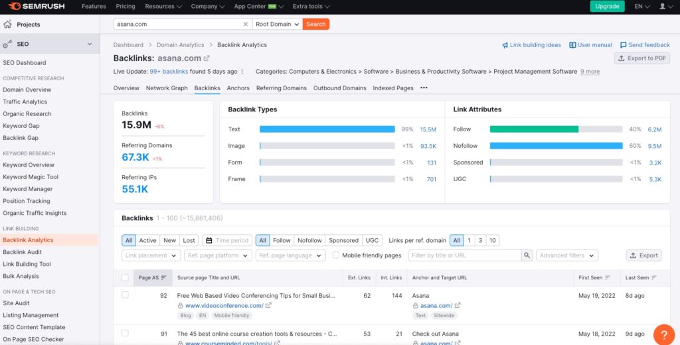Click the table Export button

644,255
